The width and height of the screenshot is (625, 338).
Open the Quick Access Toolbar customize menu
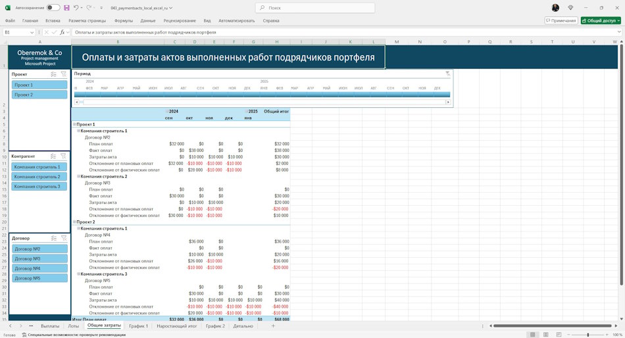tap(101, 8)
